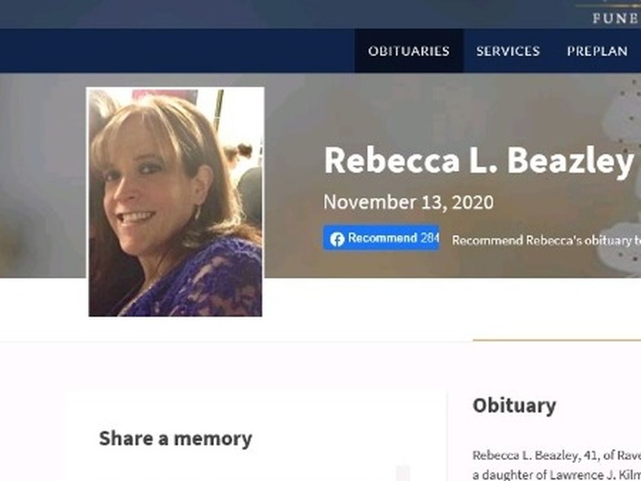The image size is (641, 481).
Task: Select the PREPLAN navigation item
Action: pyautogui.click(x=597, y=51)
